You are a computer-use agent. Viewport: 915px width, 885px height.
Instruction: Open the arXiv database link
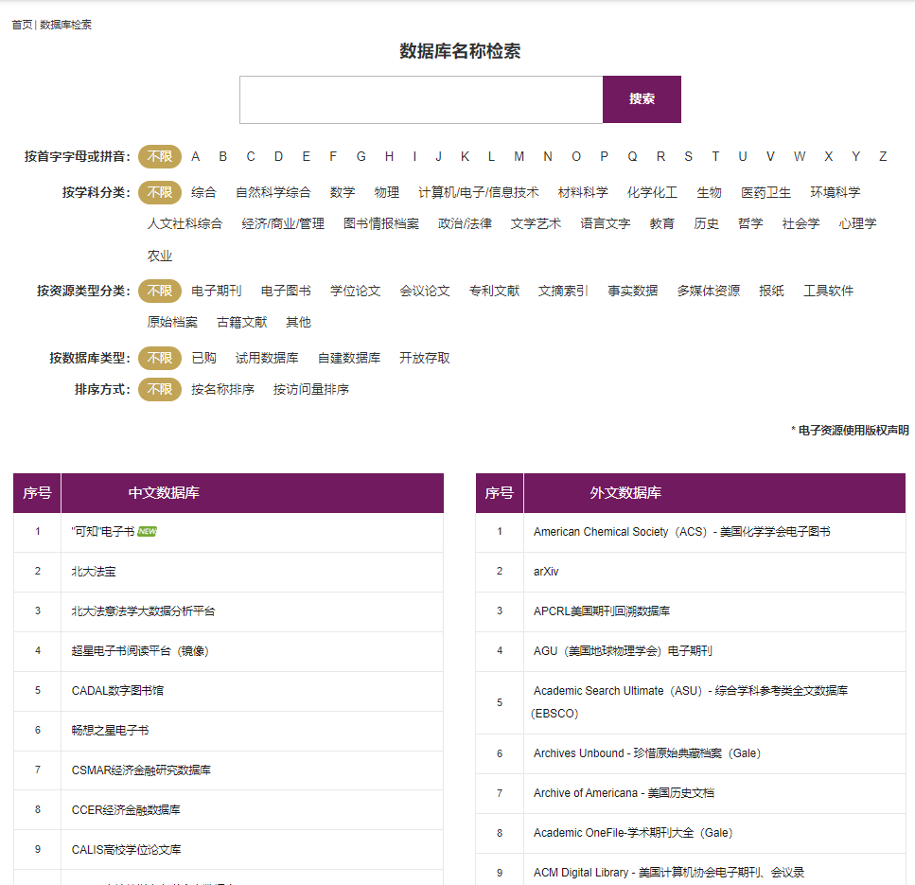pyautogui.click(x=545, y=572)
